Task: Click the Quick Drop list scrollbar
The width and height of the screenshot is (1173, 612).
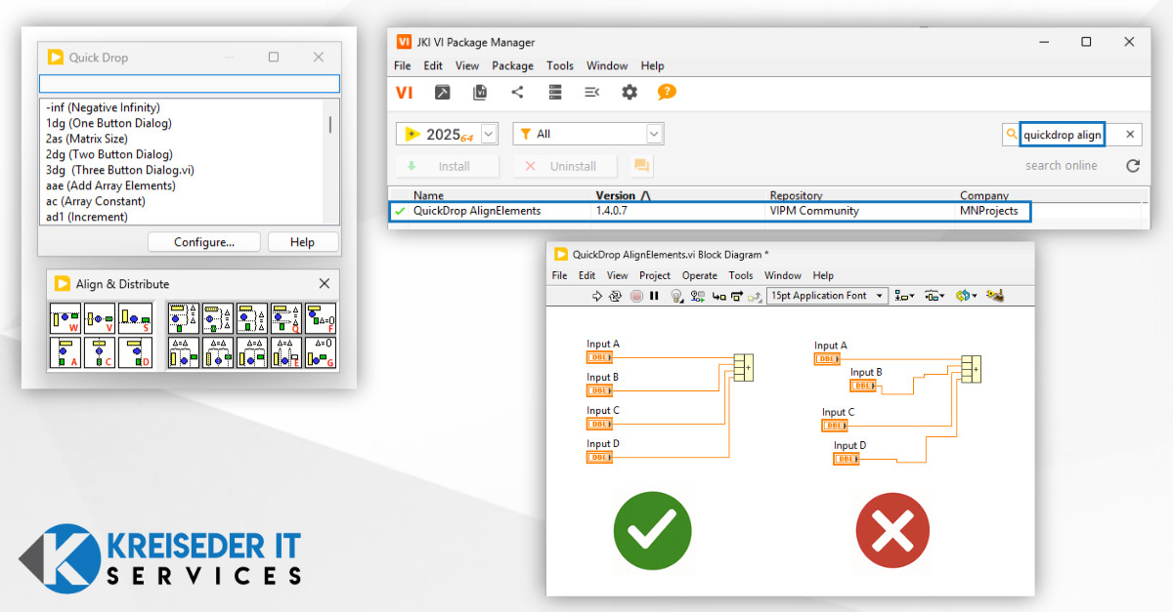Action: tap(329, 124)
